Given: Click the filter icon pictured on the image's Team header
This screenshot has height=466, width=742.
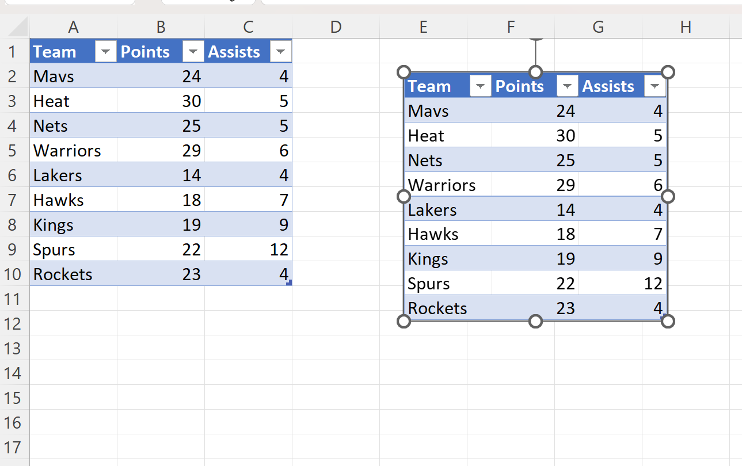Looking at the screenshot, I should tap(481, 86).
